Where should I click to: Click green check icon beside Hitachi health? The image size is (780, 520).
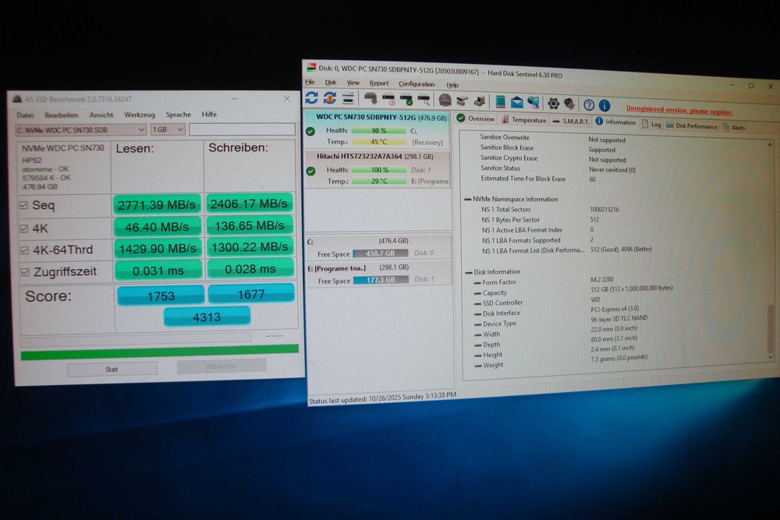coord(311,171)
